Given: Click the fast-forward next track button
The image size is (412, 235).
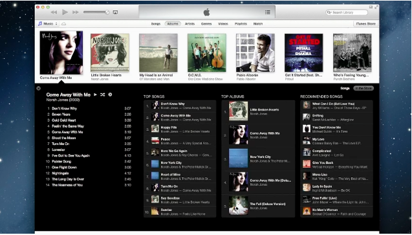Looking at the screenshot, I should click(76, 12).
